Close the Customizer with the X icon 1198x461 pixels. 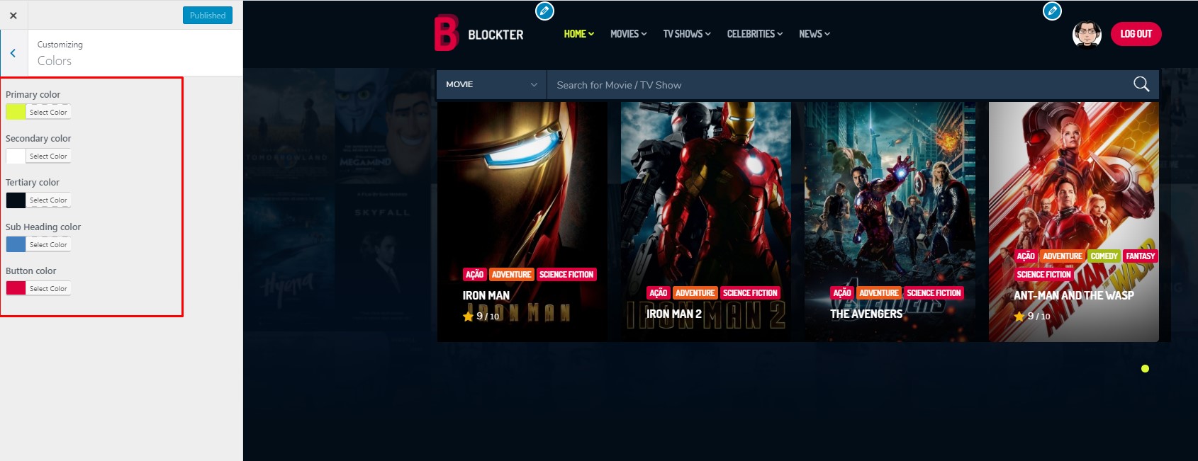[13, 15]
